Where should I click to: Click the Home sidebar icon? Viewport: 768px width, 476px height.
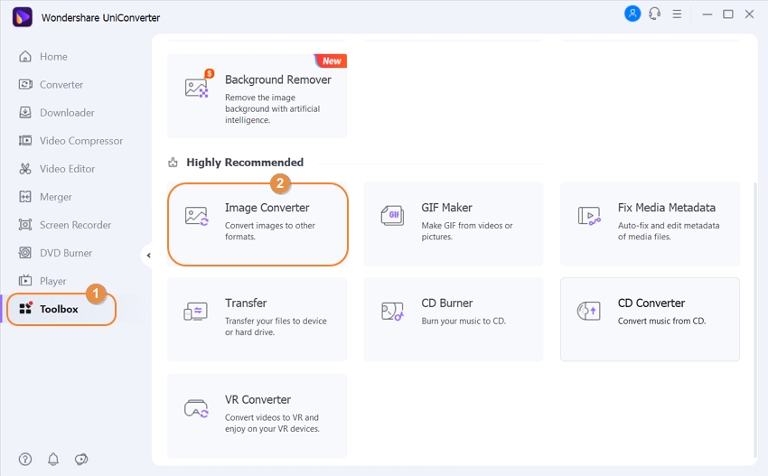click(x=25, y=57)
